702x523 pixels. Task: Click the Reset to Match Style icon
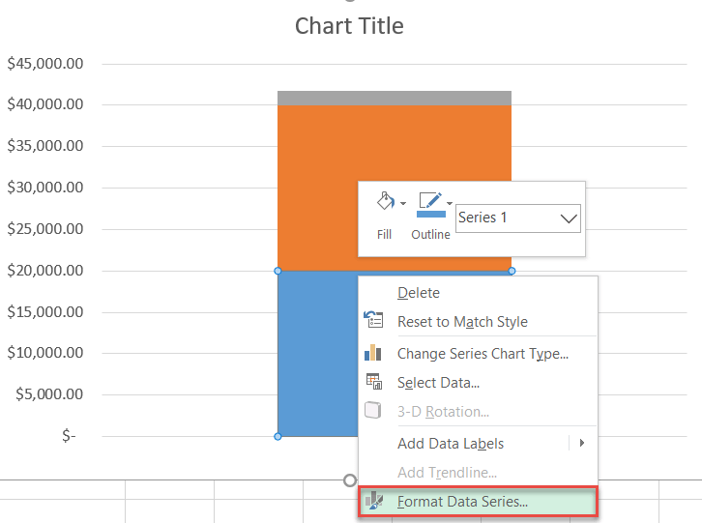click(373, 321)
